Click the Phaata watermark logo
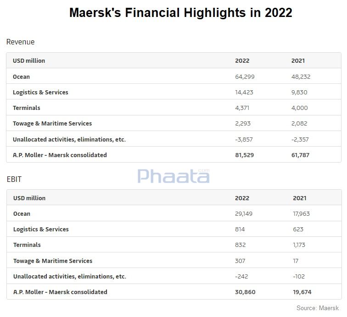 [173, 176]
